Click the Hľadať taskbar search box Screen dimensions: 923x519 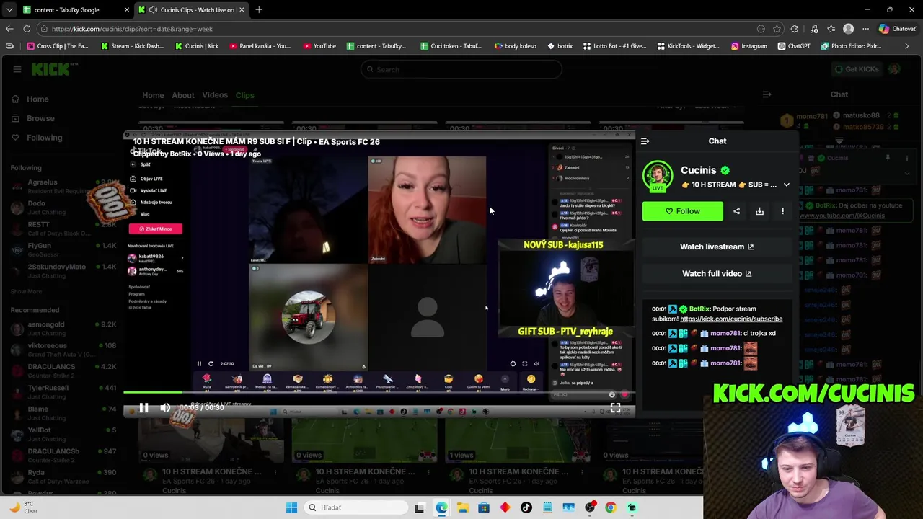[356, 507]
